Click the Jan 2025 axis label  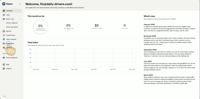pos(94,69)
